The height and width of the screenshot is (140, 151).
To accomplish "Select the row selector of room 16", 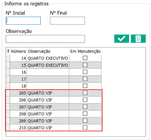I will pyautogui.click(x=8, y=72).
